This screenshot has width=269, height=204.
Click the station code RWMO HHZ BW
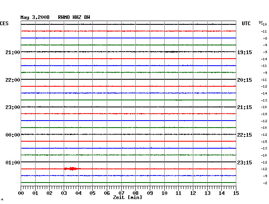click(x=74, y=17)
